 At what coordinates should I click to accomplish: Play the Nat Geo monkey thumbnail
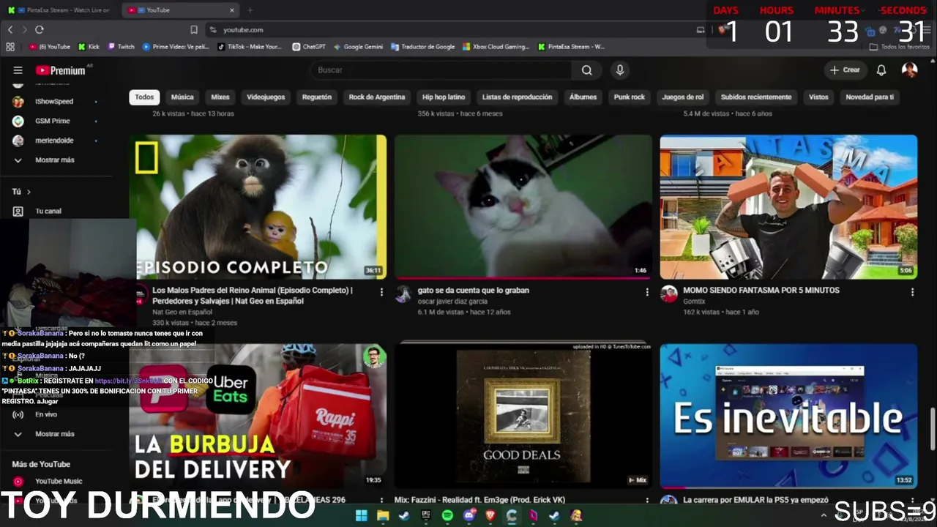(x=258, y=206)
